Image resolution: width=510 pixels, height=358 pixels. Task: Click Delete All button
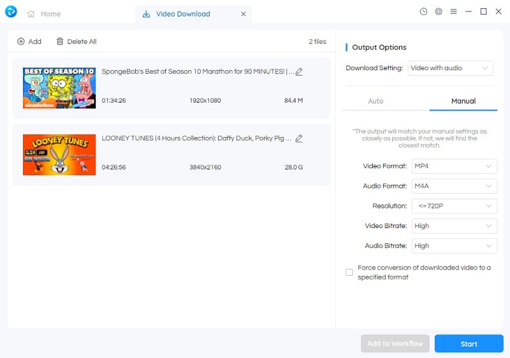coord(76,41)
